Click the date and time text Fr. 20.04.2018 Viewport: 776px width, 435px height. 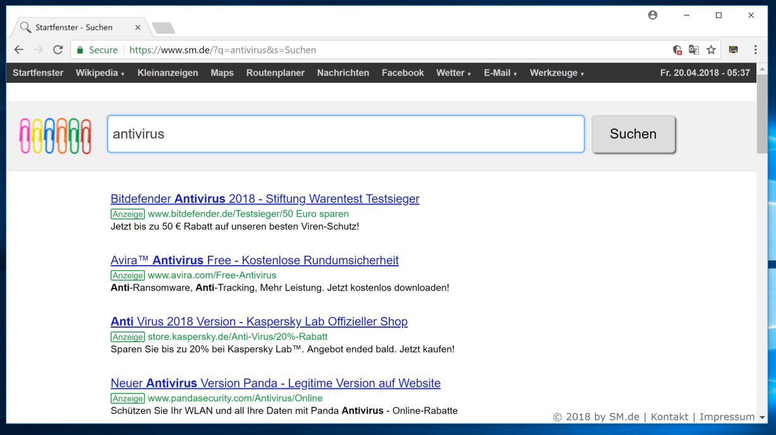[705, 73]
